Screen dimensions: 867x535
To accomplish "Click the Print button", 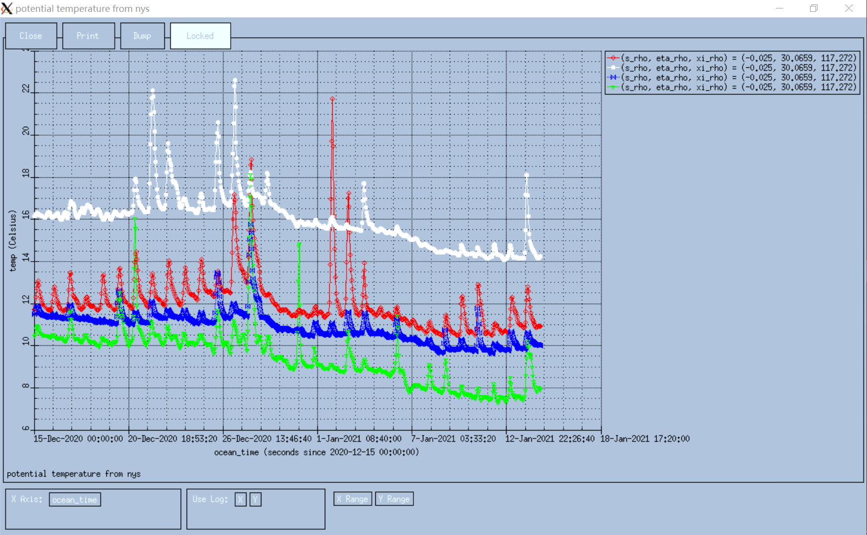I will click(x=88, y=36).
